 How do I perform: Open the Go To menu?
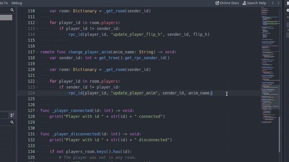[4, 3]
